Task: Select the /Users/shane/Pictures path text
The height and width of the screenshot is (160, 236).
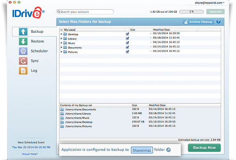Action: coord(79,126)
